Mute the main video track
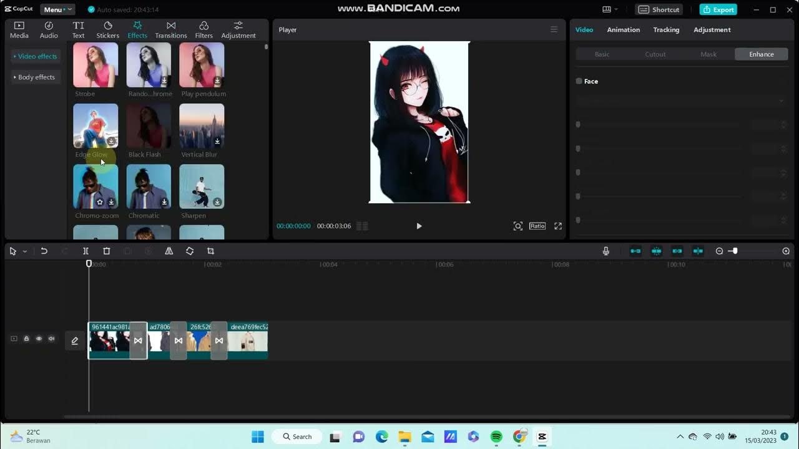 point(51,339)
